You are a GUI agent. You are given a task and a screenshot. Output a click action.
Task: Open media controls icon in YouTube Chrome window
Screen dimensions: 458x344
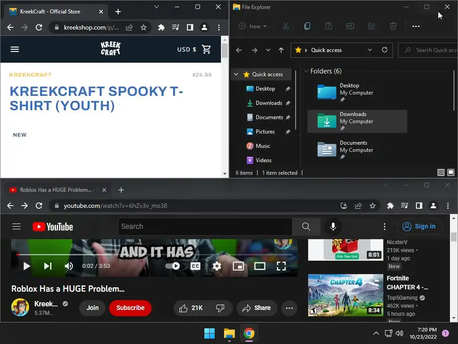click(404, 206)
